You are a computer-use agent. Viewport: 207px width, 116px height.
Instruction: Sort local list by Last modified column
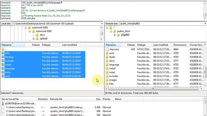pos(73,45)
